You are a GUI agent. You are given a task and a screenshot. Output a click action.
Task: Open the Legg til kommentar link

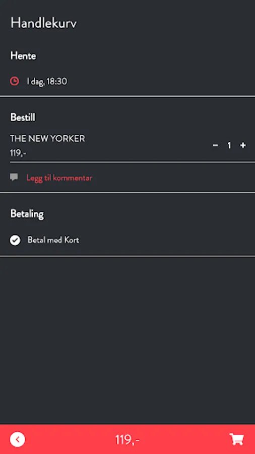tap(59, 178)
